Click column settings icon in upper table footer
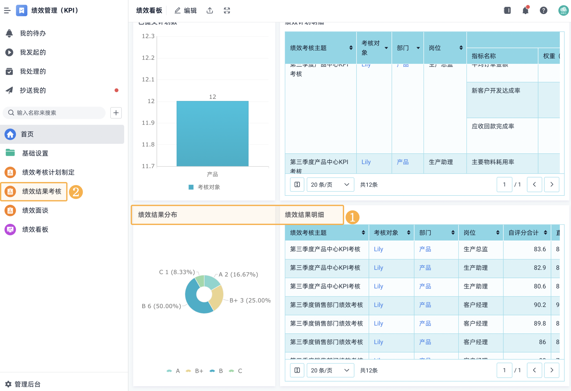Viewport: 571px width, 391px height. [x=297, y=185]
